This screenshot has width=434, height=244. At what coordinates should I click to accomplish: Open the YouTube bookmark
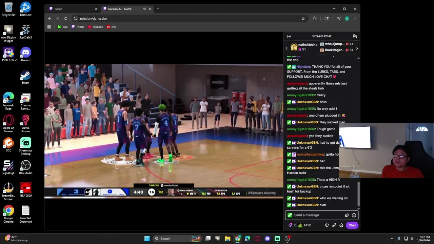(95, 27)
